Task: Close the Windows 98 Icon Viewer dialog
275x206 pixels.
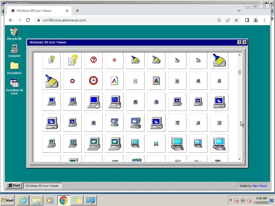Action: pos(244,42)
